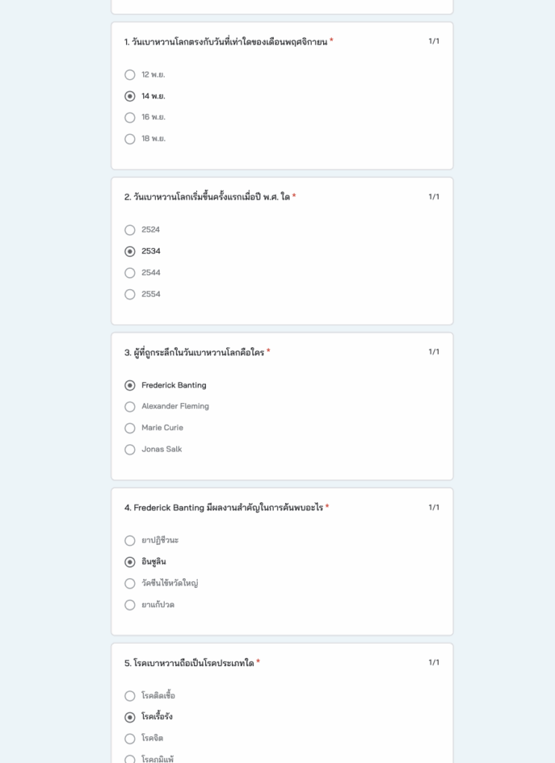Screen dimensions: 555x763
Task: Select the 'โรคเรื้อรัง' radio button
Action: (130, 718)
